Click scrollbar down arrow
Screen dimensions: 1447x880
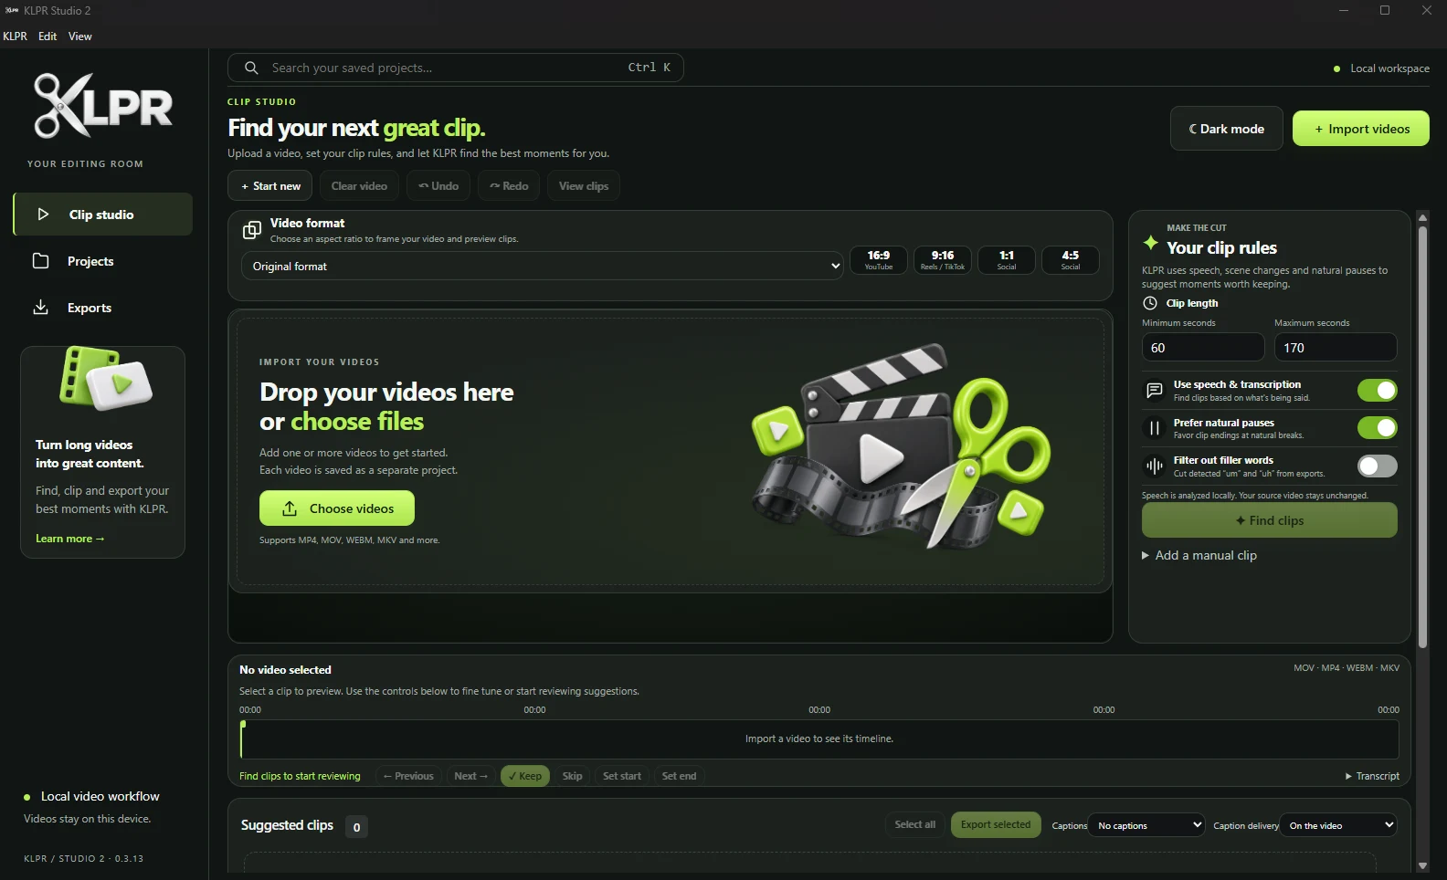click(1422, 865)
